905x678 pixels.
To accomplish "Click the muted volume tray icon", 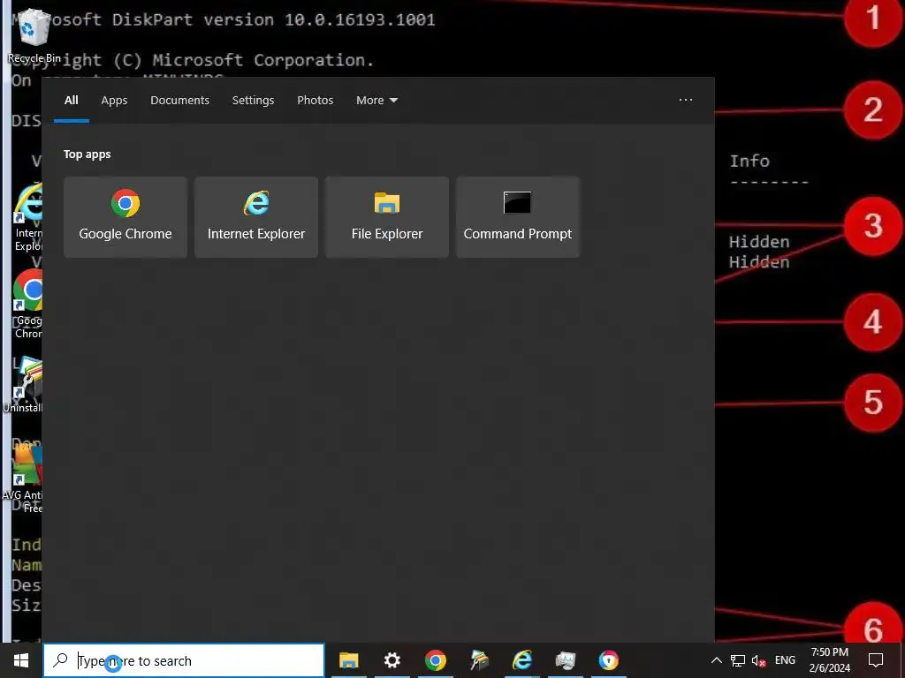I will (x=759, y=660).
